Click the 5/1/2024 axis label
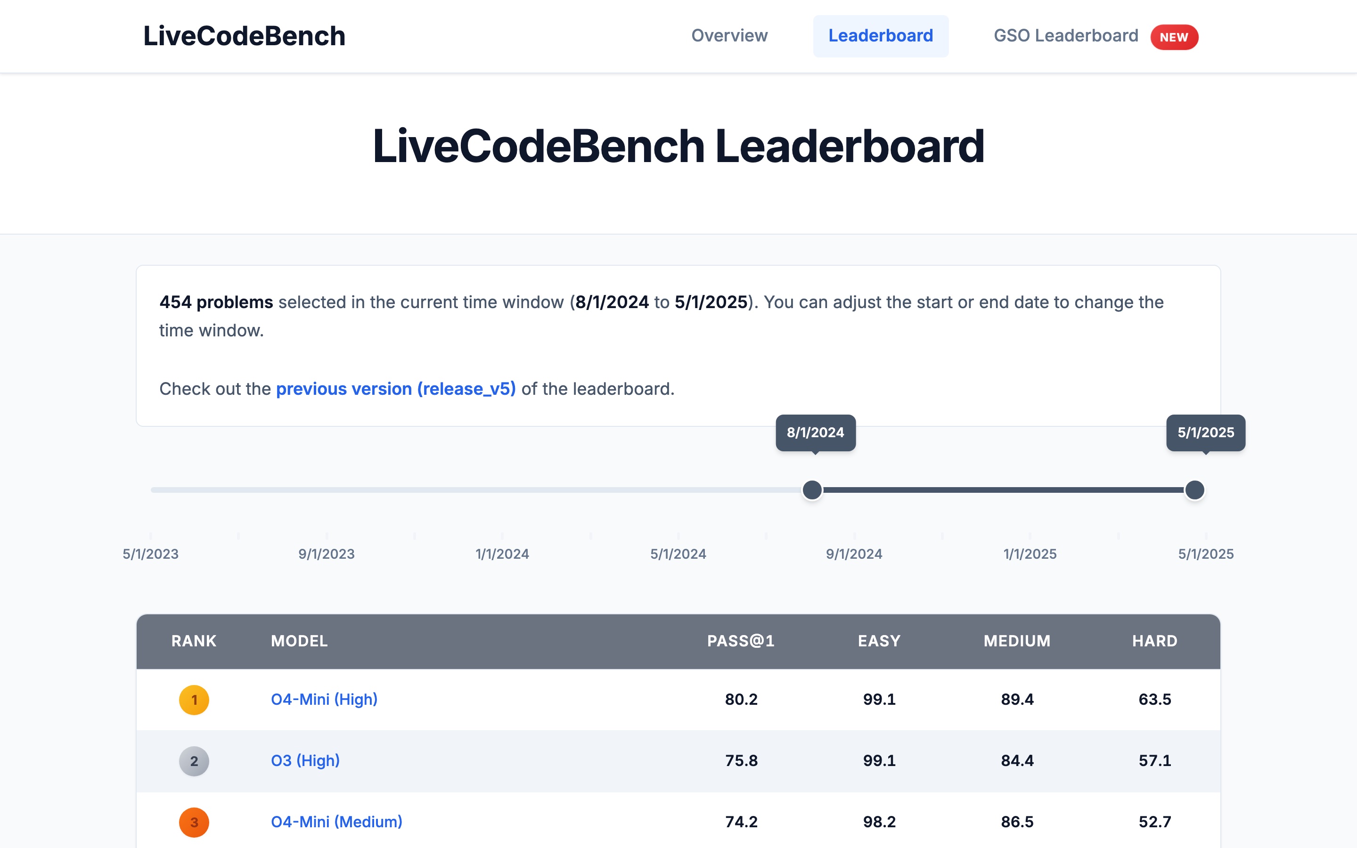The width and height of the screenshot is (1357, 848). click(x=678, y=554)
